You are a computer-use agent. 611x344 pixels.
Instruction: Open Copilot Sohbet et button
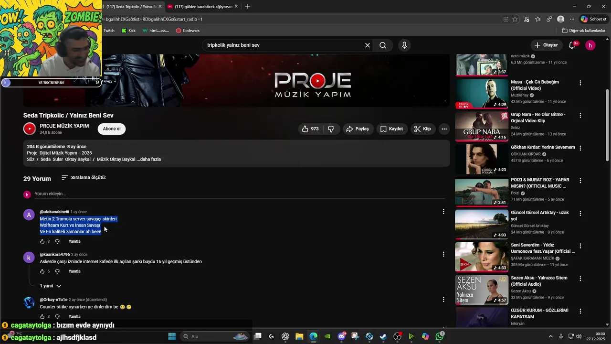(593, 19)
